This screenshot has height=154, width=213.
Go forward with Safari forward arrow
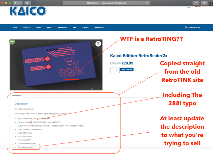click(x=20, y=3)
